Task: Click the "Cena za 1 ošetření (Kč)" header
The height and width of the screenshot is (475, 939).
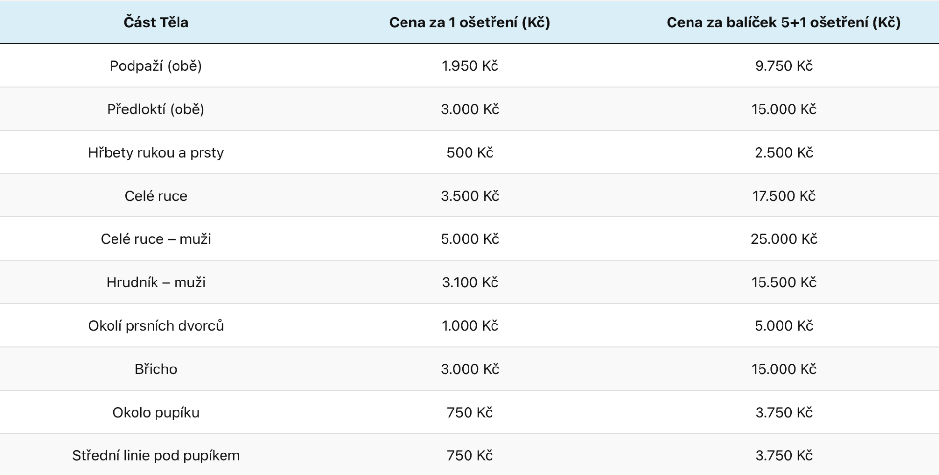Action: click(x=469, y=22)
